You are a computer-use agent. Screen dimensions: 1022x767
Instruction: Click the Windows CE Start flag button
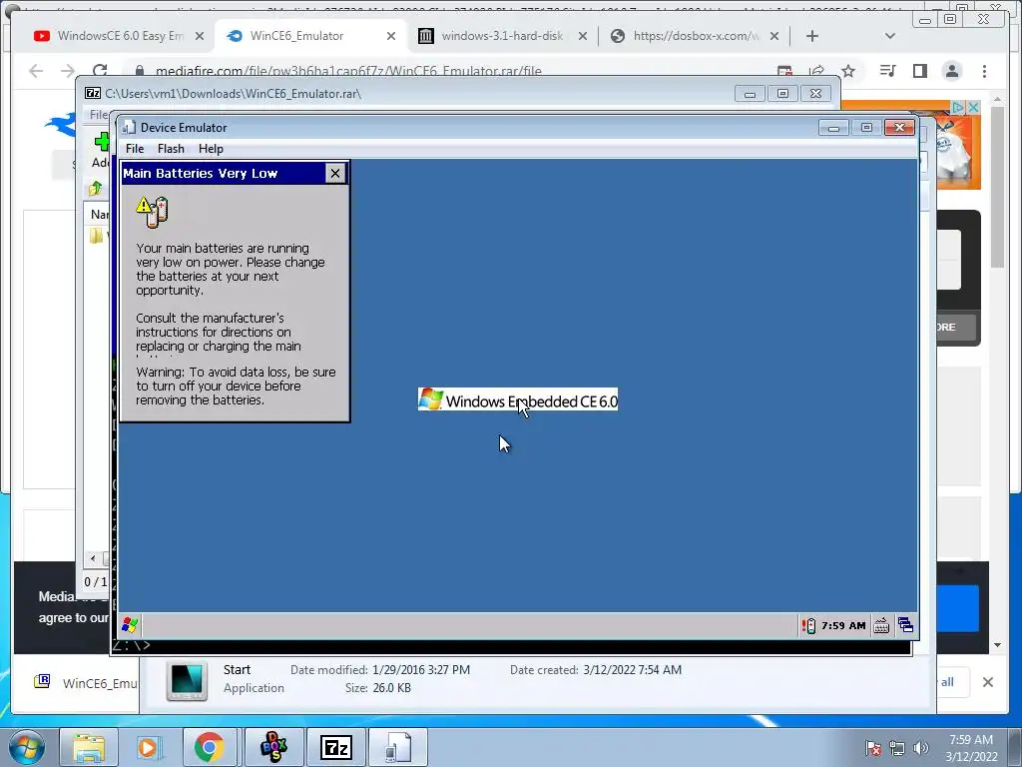pyautogui.click(x=130, y=625)
